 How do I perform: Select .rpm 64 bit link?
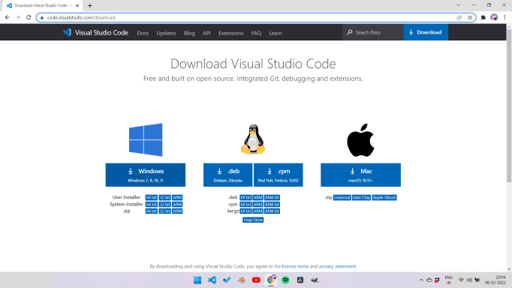tap(245, 204)
